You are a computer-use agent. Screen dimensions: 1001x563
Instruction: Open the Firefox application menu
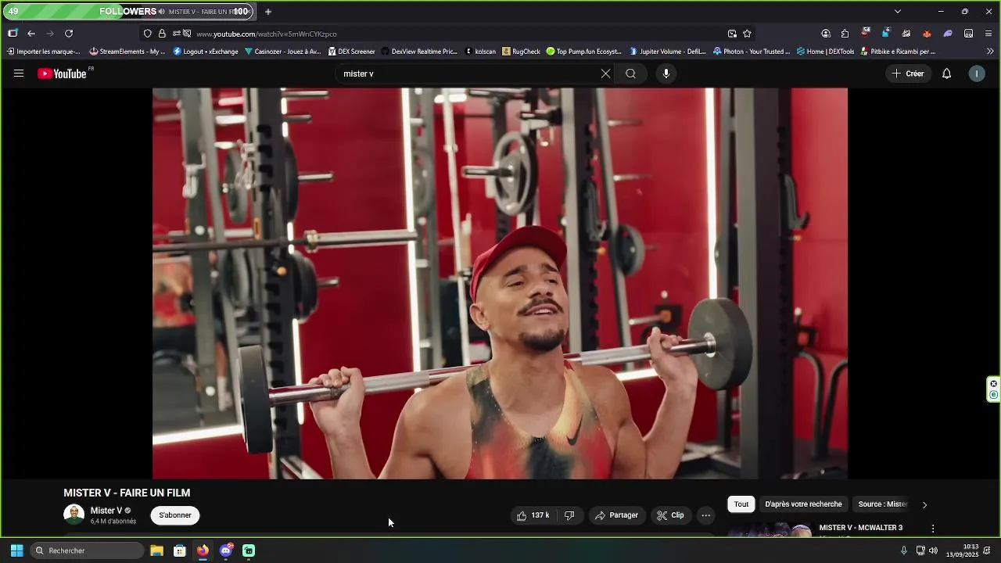988,34
